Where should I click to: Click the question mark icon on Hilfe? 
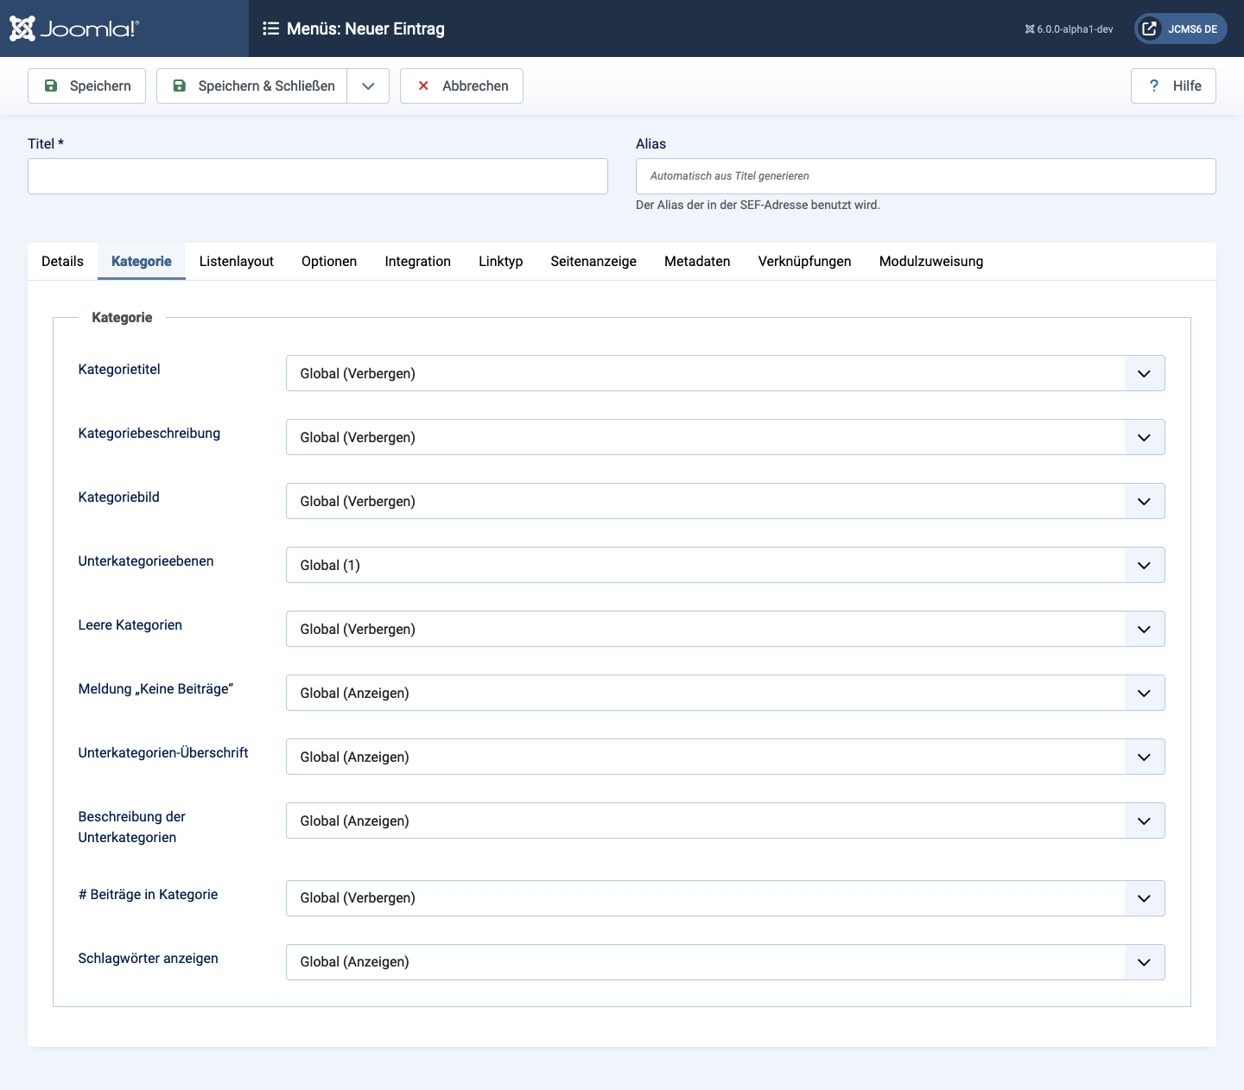pos(1154,86)
